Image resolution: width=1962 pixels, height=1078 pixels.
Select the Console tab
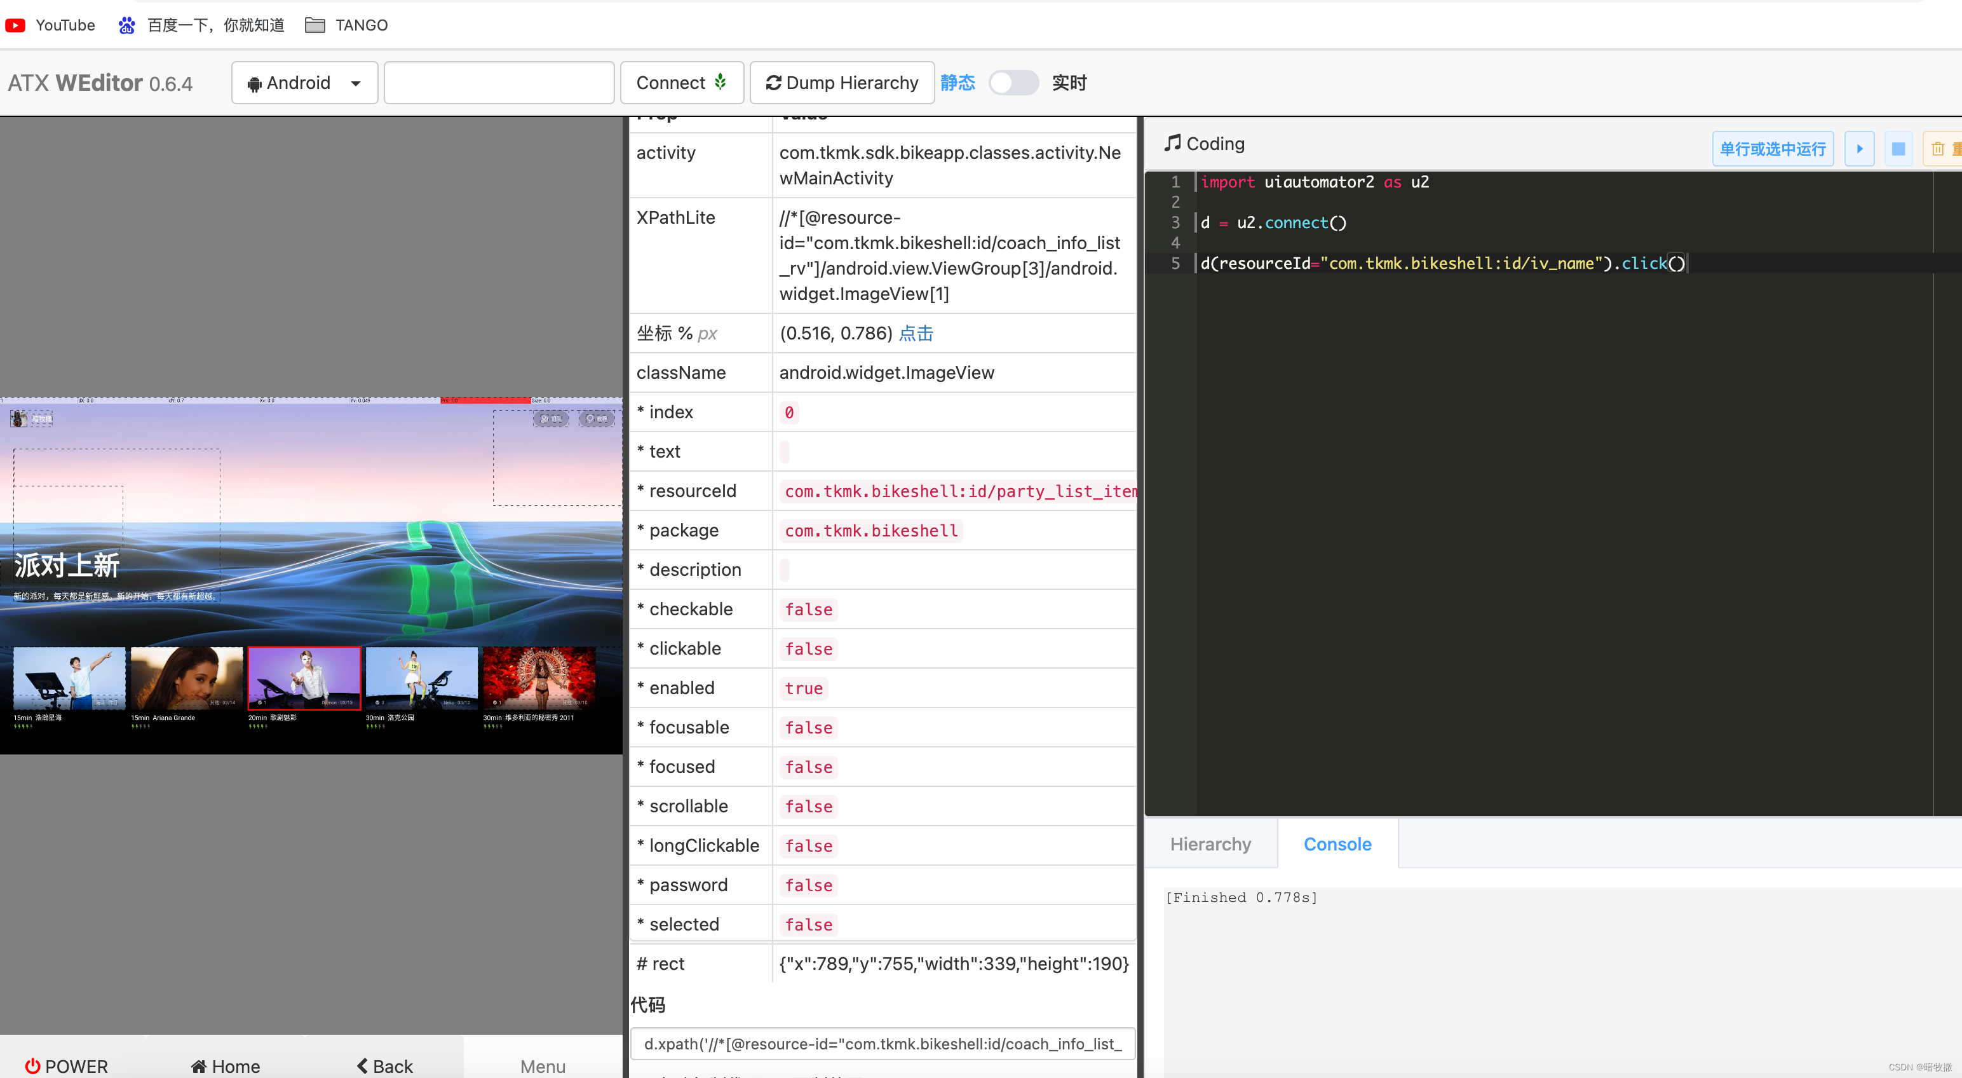(1337, 844)
